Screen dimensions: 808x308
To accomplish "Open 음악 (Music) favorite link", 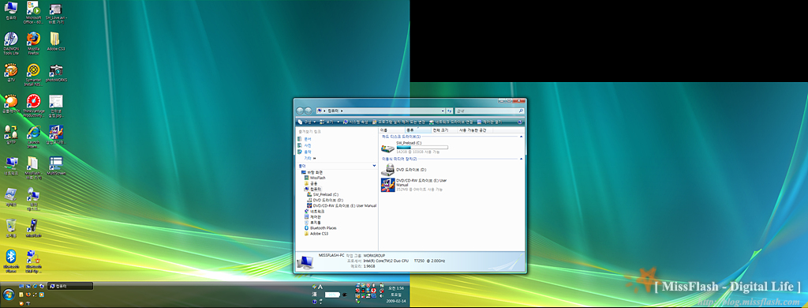I will point(305,152).
